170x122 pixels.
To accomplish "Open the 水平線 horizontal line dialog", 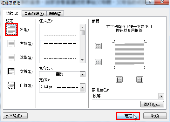I will click(15, 116).
